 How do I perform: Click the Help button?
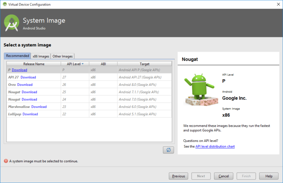click(x=269, y=176)
